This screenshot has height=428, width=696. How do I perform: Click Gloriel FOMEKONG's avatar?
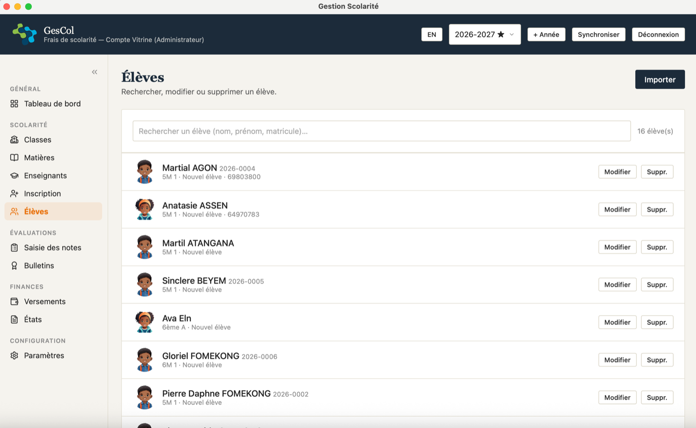[145, 359]
